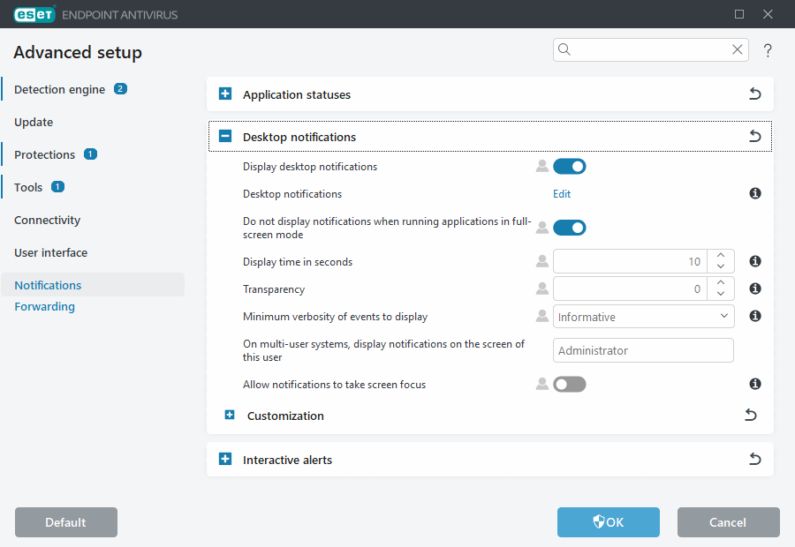Screen dimensions: 795x547
Task: Turn off full-screen mode notification suppression
Action: pos(570,227)
